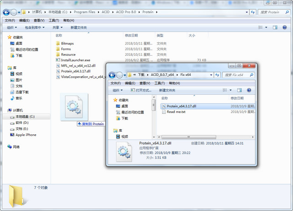Click 打开方式 button in toolbar
The height and width of the screenshot is (211, 293).
tap(139, 90)
